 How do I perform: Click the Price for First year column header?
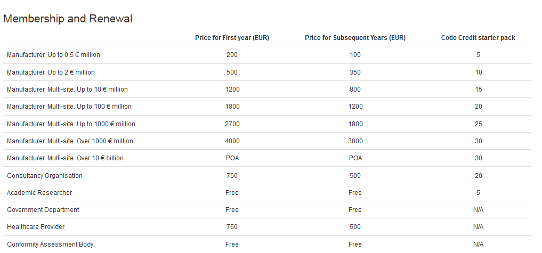pyautogui.click(x=232, y=38)
